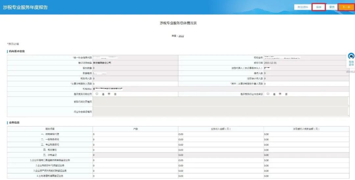The image size is (355, 180).
Task: Click the 律师人数 field
Action: 306,73
